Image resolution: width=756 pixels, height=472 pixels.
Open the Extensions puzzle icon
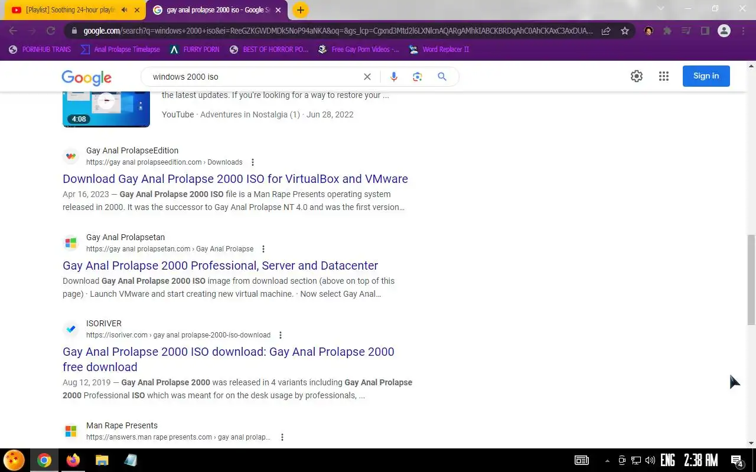tap(667, 31)
